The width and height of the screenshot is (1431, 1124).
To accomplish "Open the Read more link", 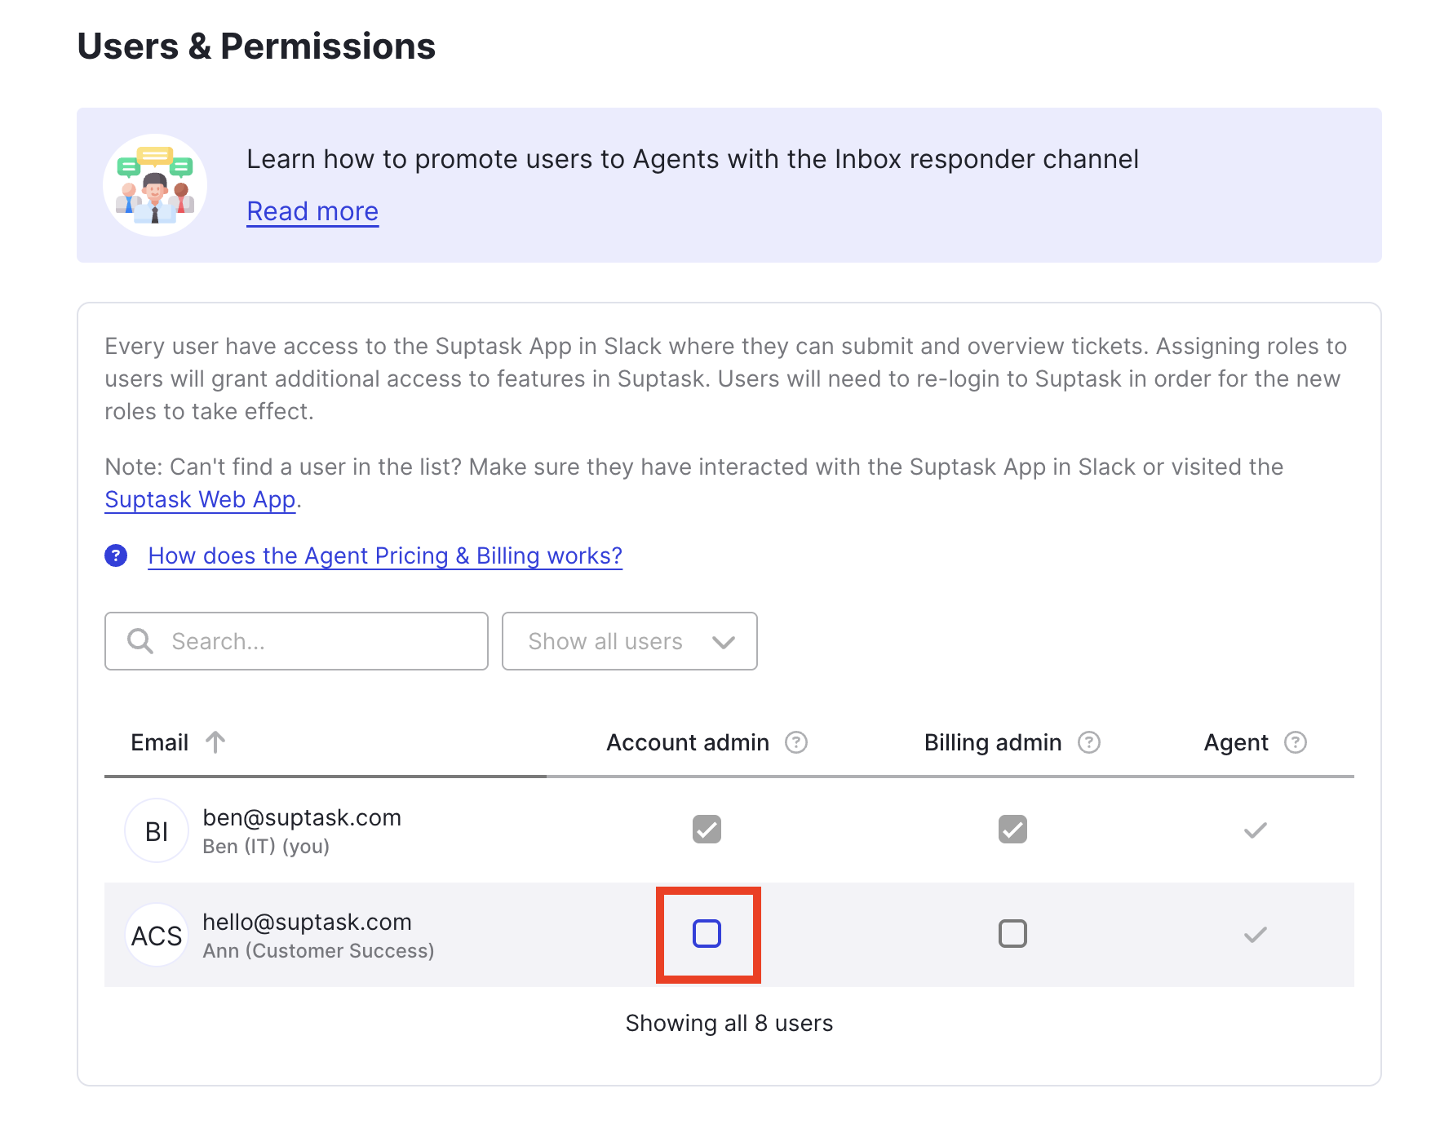I will [312, 211].
